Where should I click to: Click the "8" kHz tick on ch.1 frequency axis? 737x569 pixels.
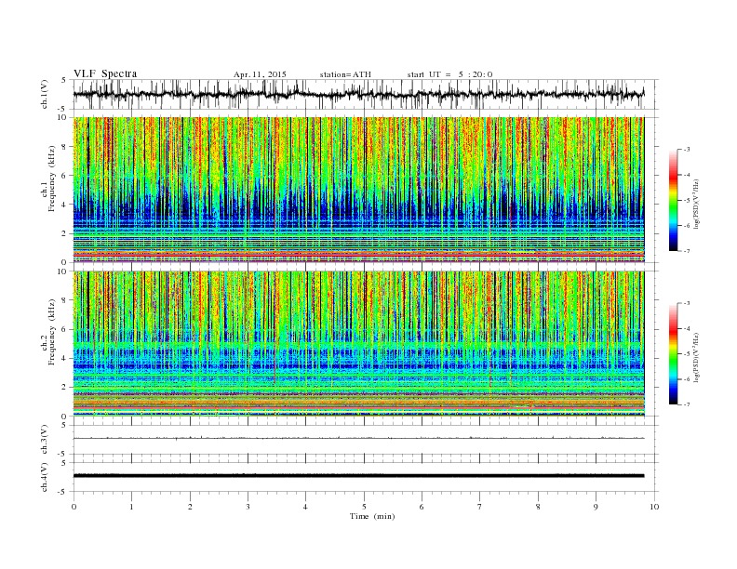coord(64,147)
